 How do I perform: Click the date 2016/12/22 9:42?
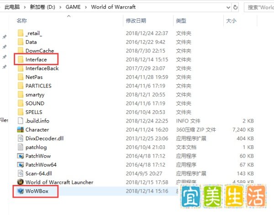click(145, 42)
